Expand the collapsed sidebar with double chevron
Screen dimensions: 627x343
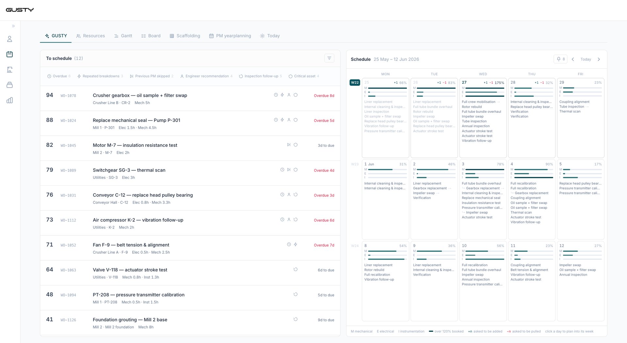click(13, 26)
